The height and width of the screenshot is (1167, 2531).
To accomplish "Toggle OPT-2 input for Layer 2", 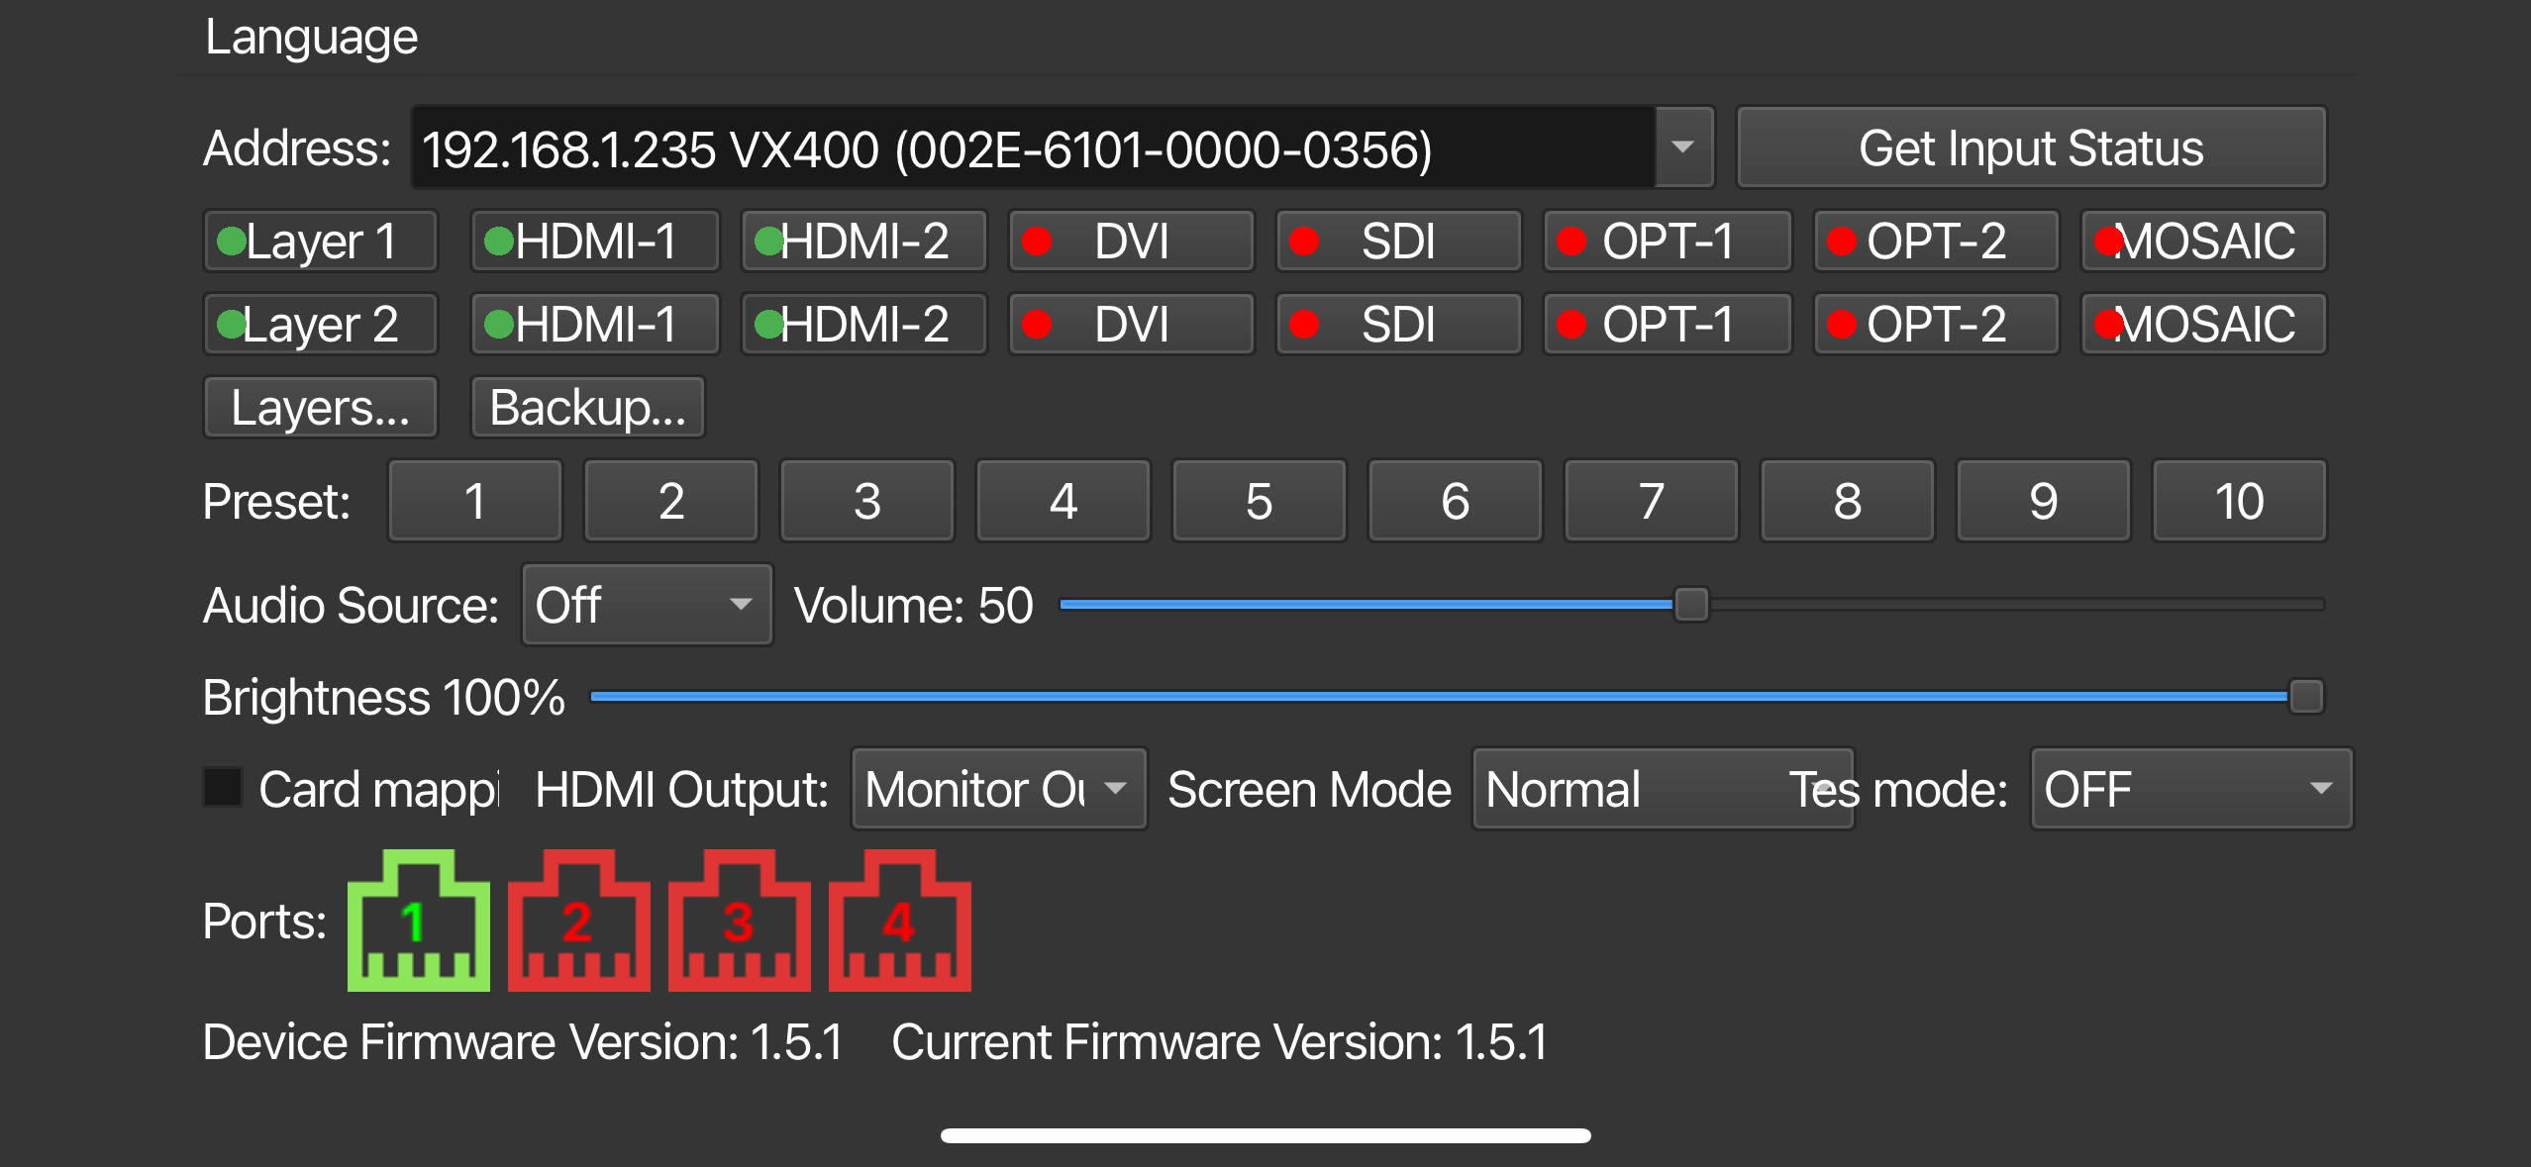I will point(1936,324).
